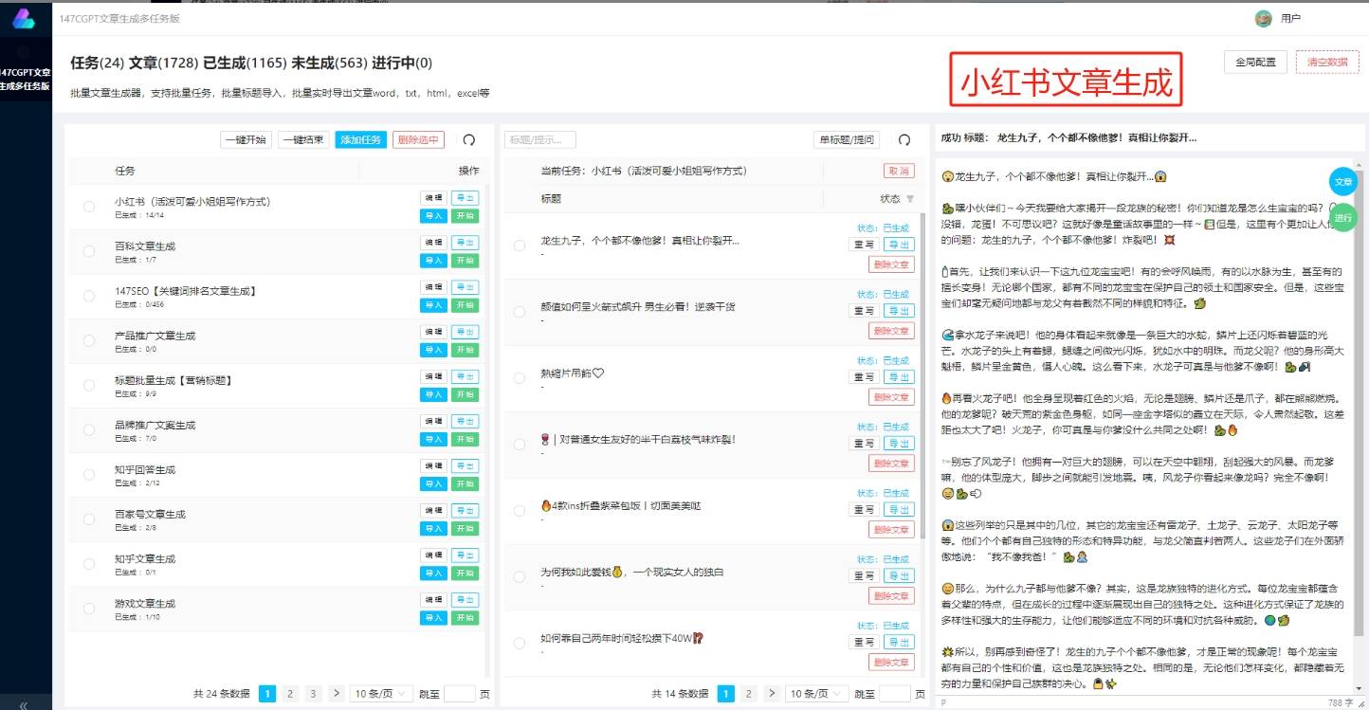
Task: Go to page 3 of task list
Action: click(313, 694)
